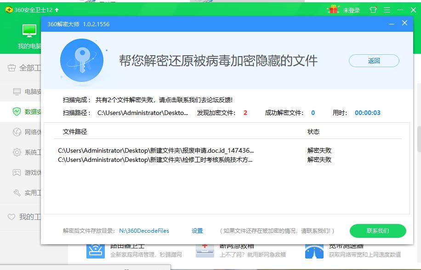
Task: Minimize the 360解密大师 window
Action: coord(392,23)
